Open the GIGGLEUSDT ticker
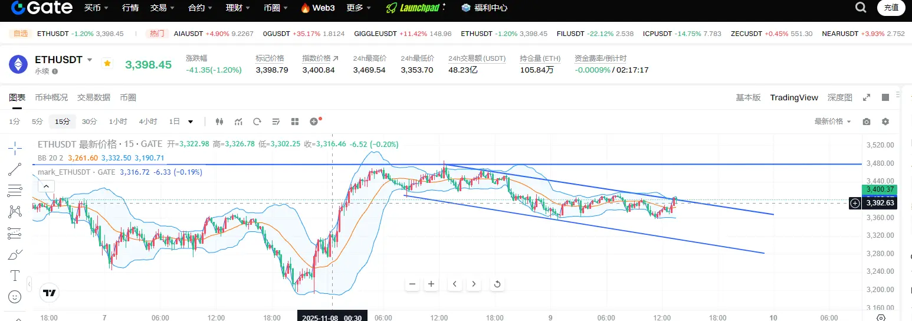912x321 pixels. pos(403,34)
